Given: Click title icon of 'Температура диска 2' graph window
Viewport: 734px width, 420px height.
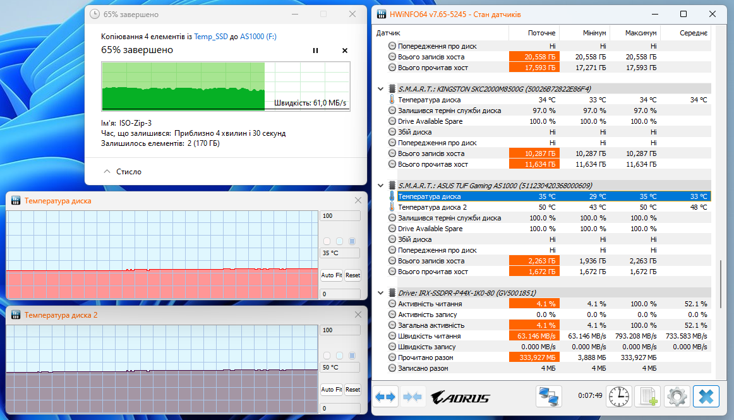Looking at the screenshot, I should point(15,315).
